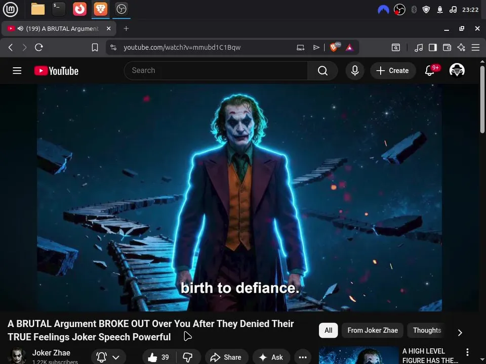Screen dimensions: 486x364
Task: Dislike this video
Action: point(188,357)
